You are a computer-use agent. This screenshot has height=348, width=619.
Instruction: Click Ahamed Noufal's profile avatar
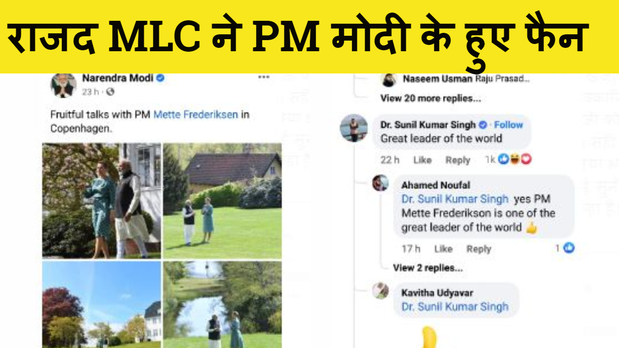380,183
